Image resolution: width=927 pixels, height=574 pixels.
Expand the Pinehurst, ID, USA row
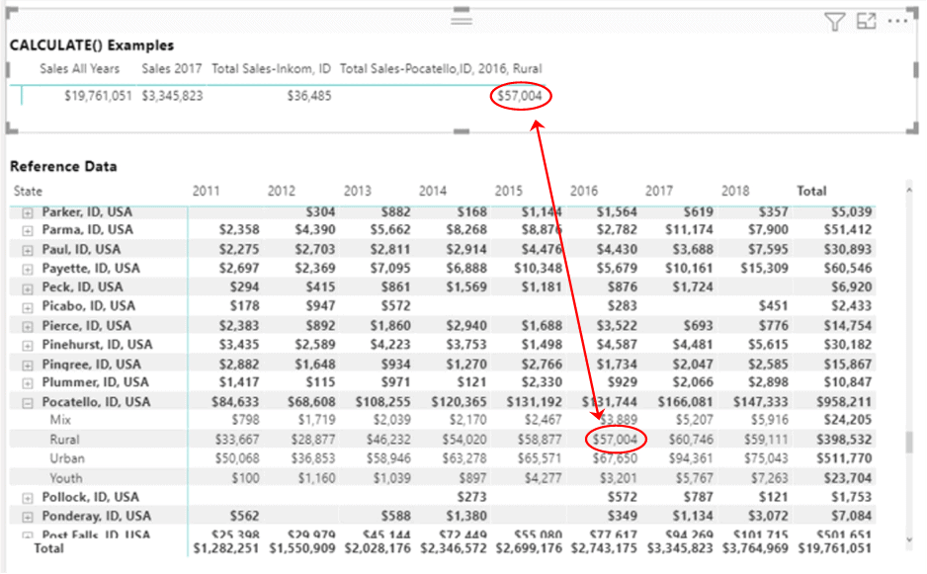[x=28, y=346]
